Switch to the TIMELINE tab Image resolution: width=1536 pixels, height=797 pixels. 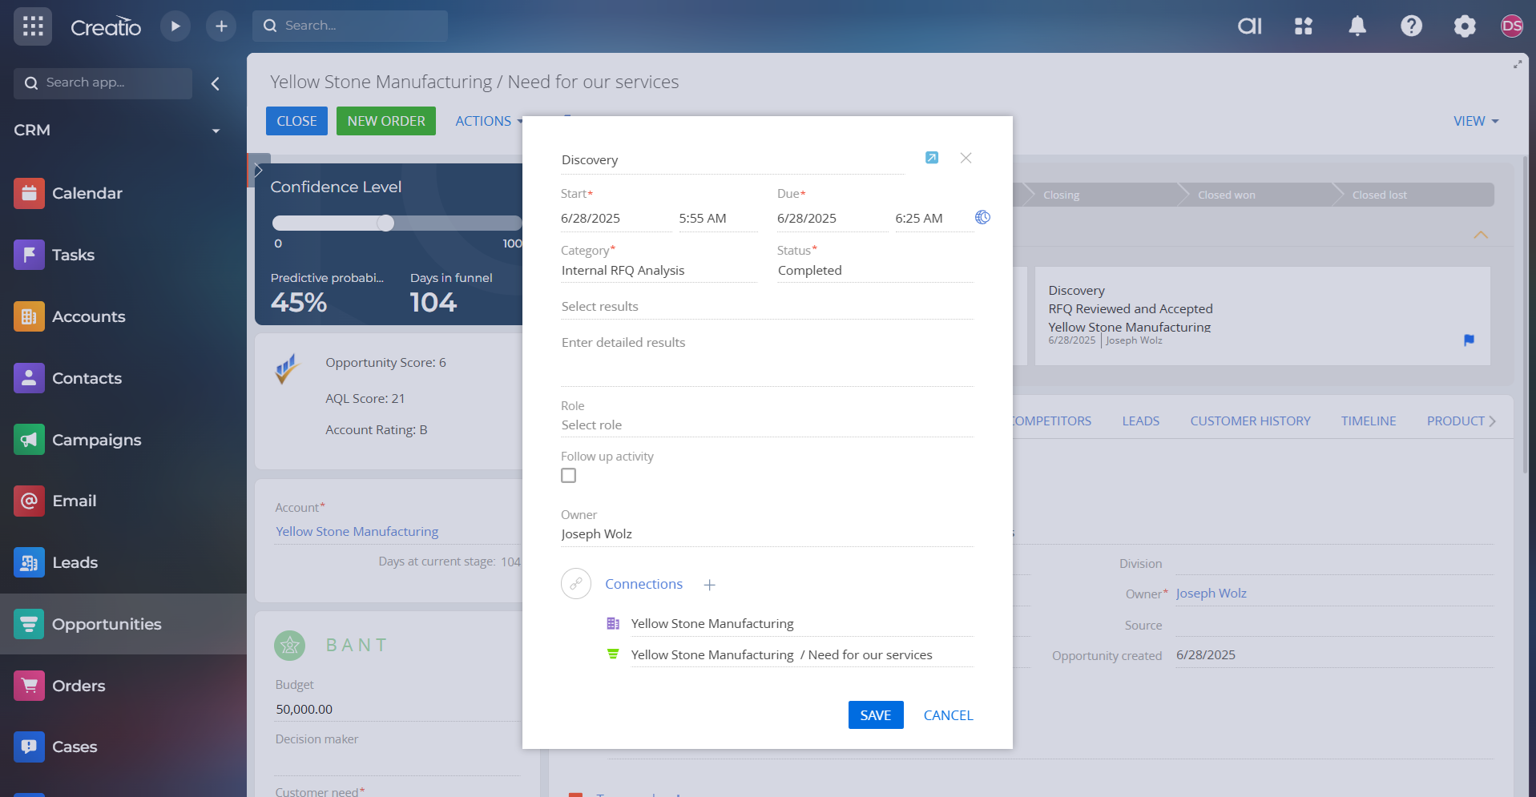1368,421
